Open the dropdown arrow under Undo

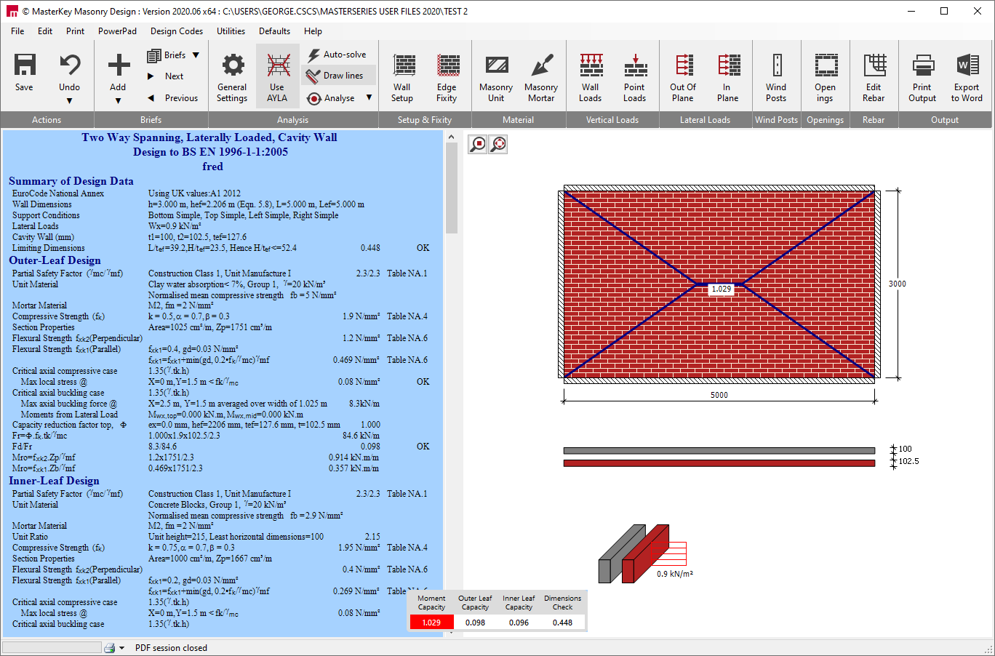coord(70,101)
